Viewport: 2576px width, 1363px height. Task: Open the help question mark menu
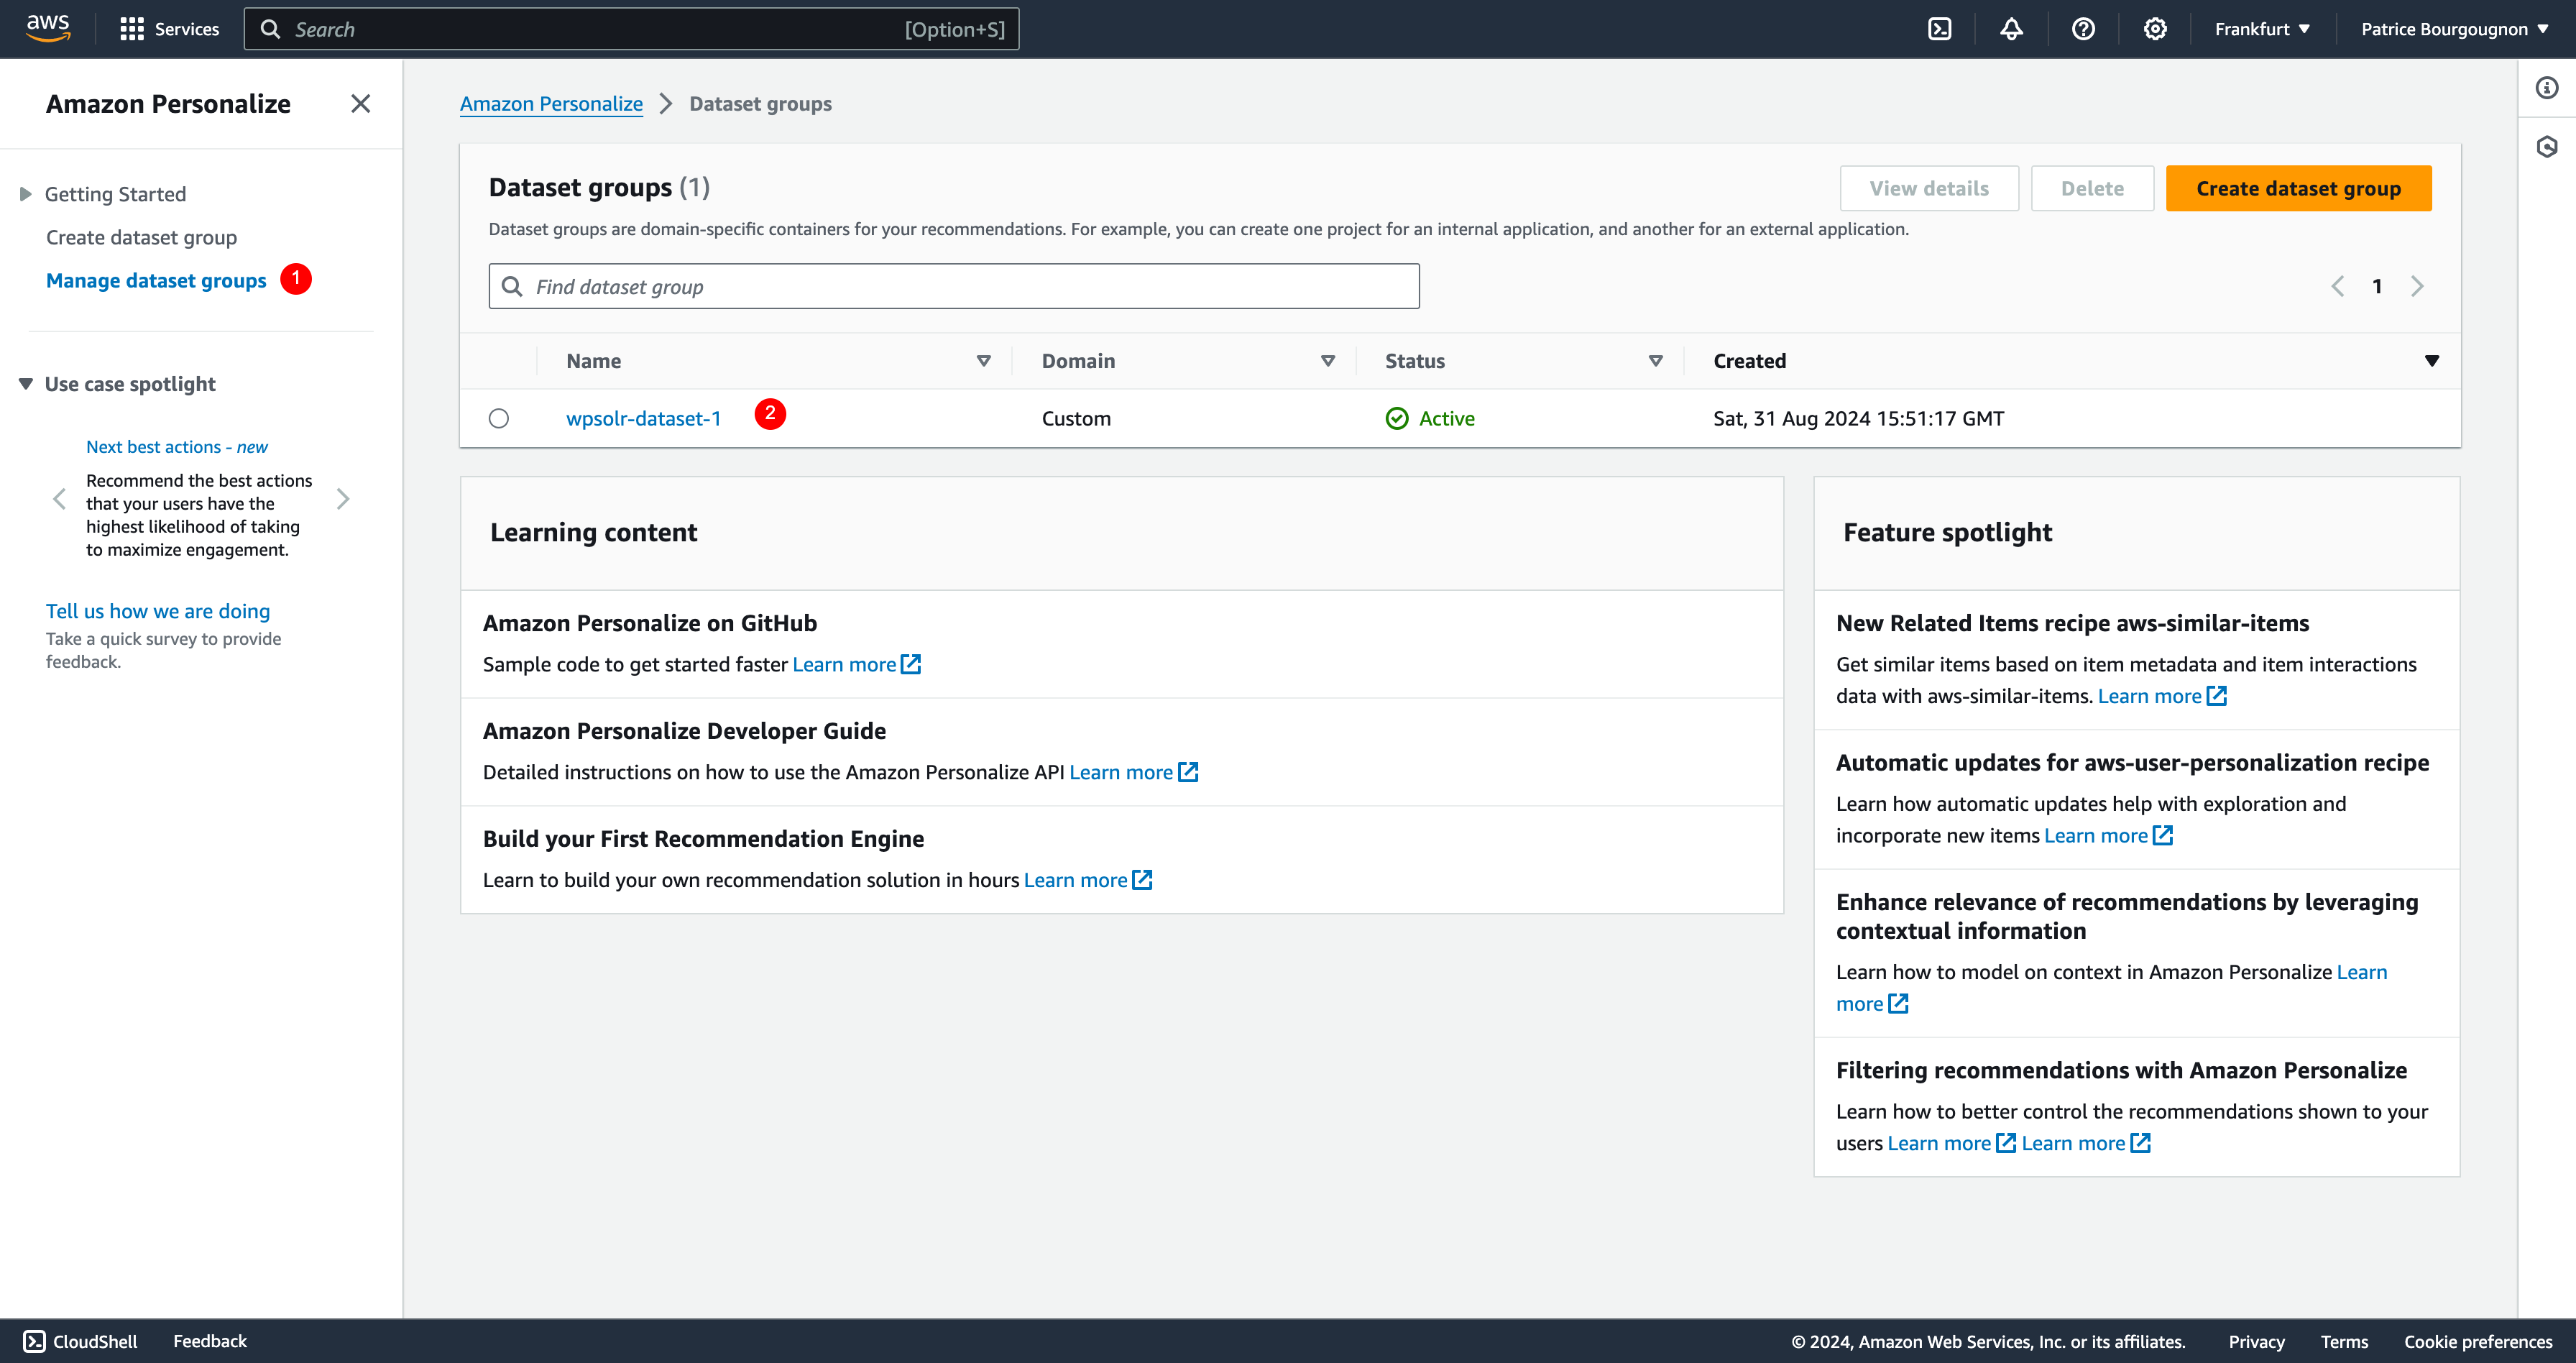click(2083, 29)
